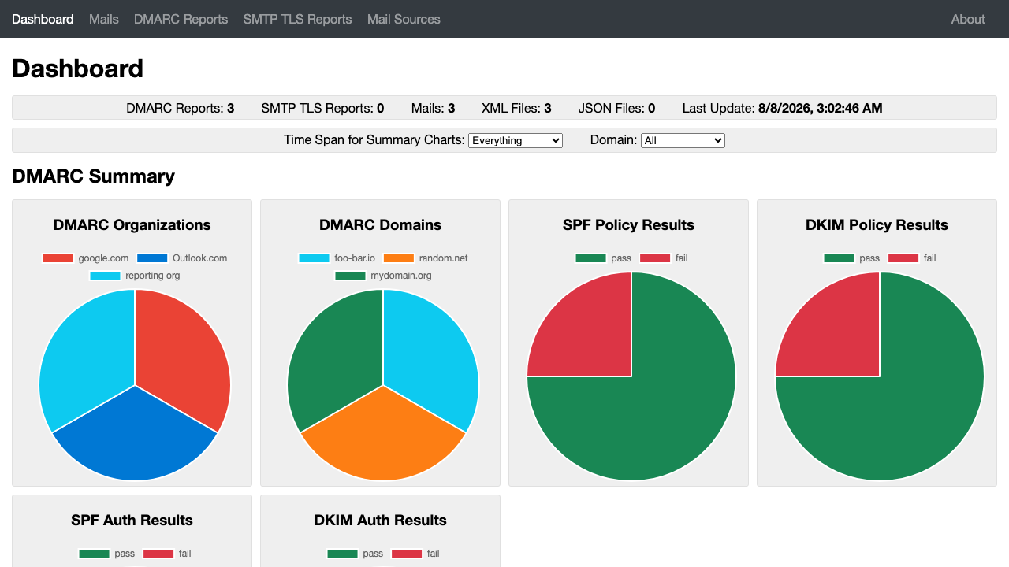Open SMTP TLS Reports page
The width and height of the screenshot is (1009, 567).
pos(297,19)
